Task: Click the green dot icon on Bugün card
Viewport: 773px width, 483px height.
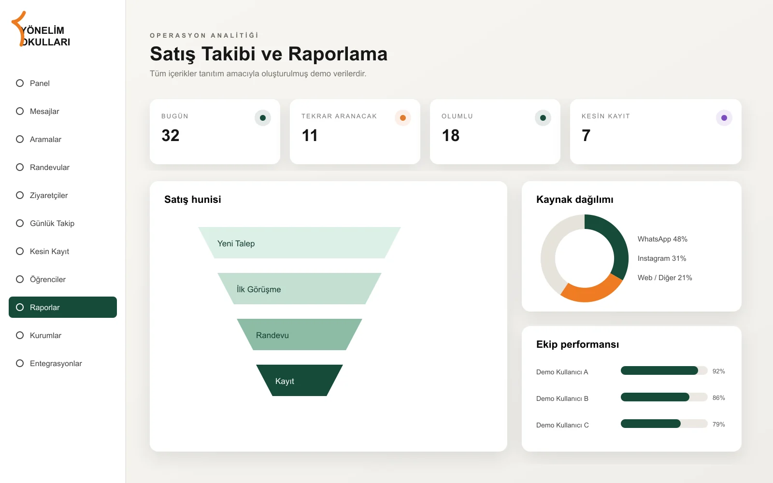Action: [263, 118]
